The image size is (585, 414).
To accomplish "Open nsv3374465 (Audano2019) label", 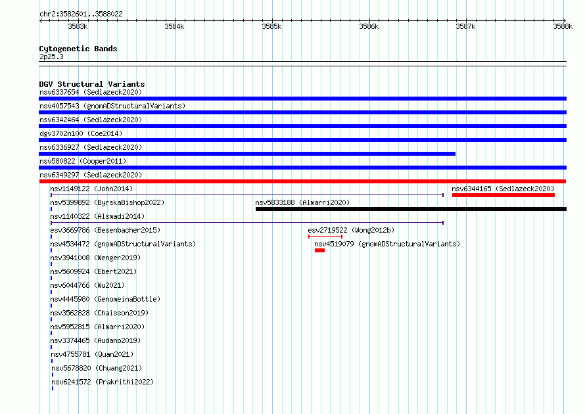I will click(x=95, y=340).
